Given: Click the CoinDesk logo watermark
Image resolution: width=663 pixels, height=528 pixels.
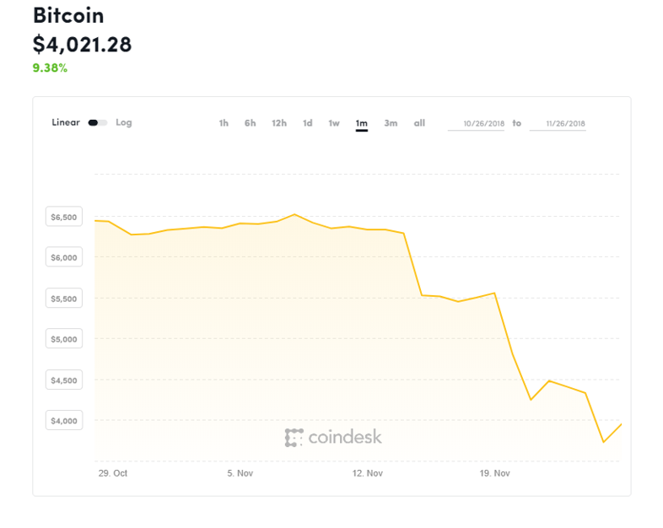Looking at the screenshot, I should pyautogui.click(x=333, y=437).
